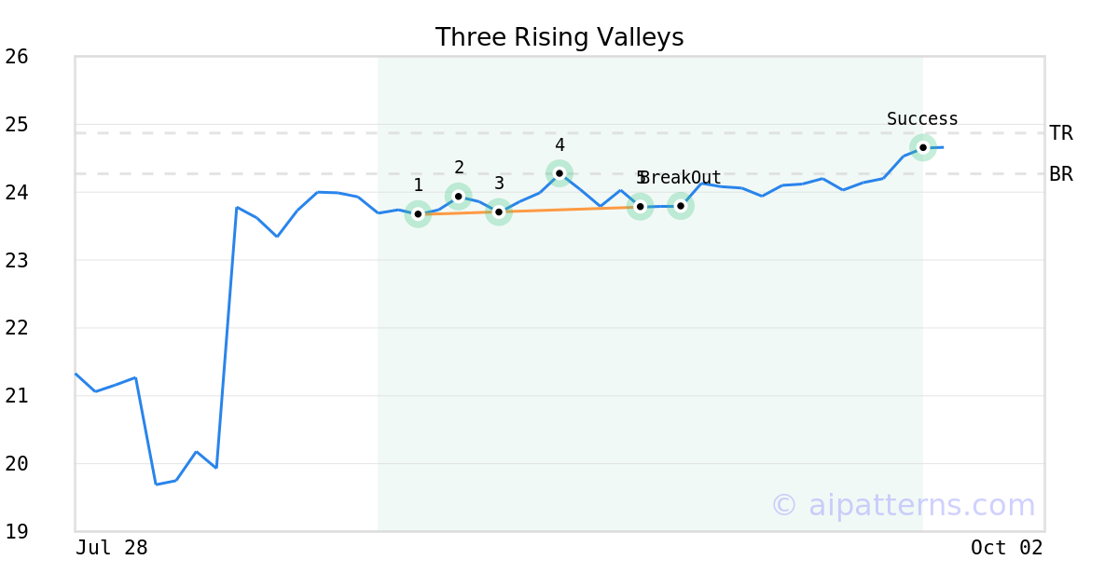Open the aipatterns.com watermark link

[x=903, y=505]
